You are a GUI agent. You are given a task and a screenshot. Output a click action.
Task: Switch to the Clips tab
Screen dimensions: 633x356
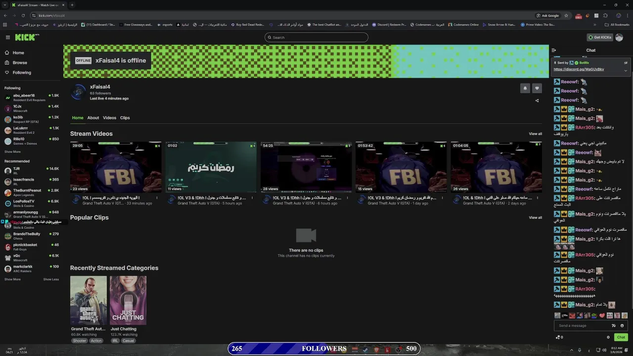pos(125,118)
